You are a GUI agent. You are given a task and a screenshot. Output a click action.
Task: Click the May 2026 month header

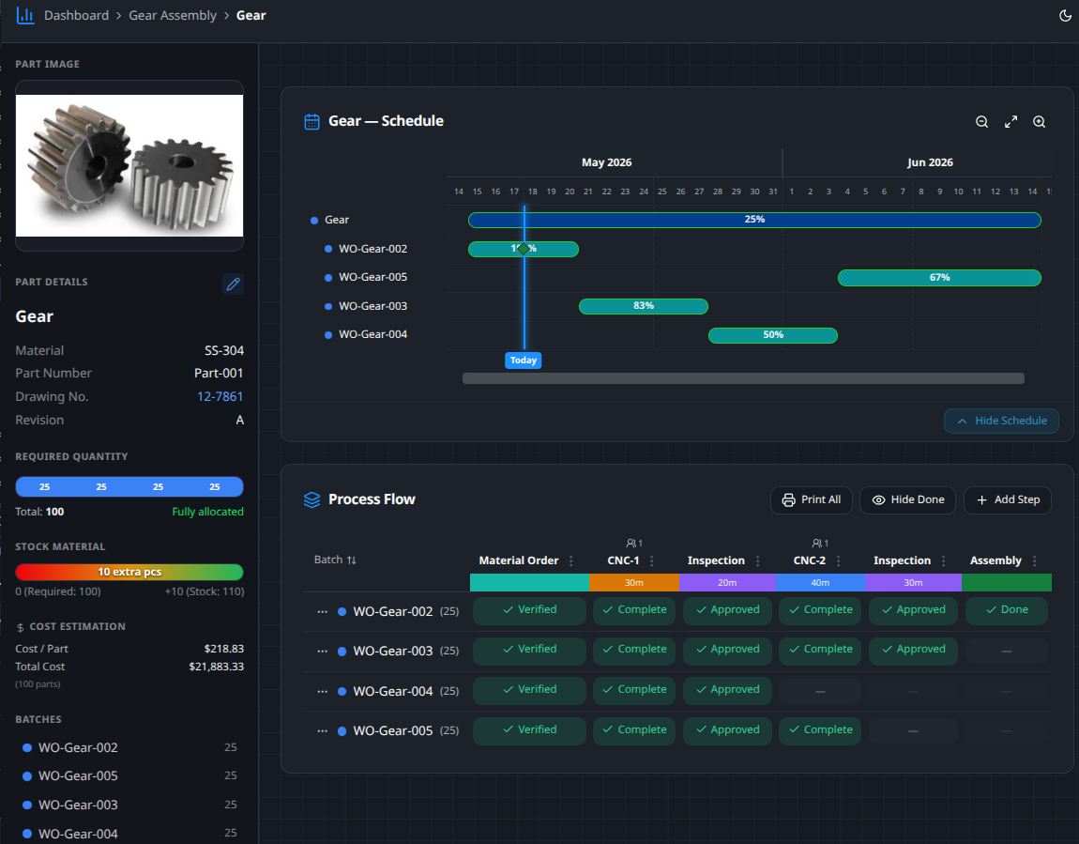[606, 162]
